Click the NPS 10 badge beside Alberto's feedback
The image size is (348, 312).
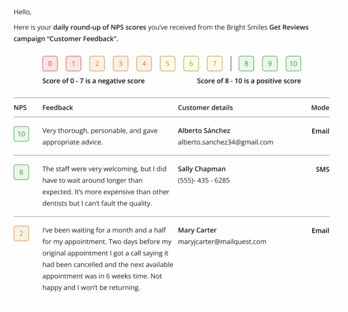(x=21, y=134)
